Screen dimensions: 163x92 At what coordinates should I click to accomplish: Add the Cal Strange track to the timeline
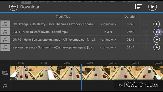pyautogui.click(x=146, y=24)
